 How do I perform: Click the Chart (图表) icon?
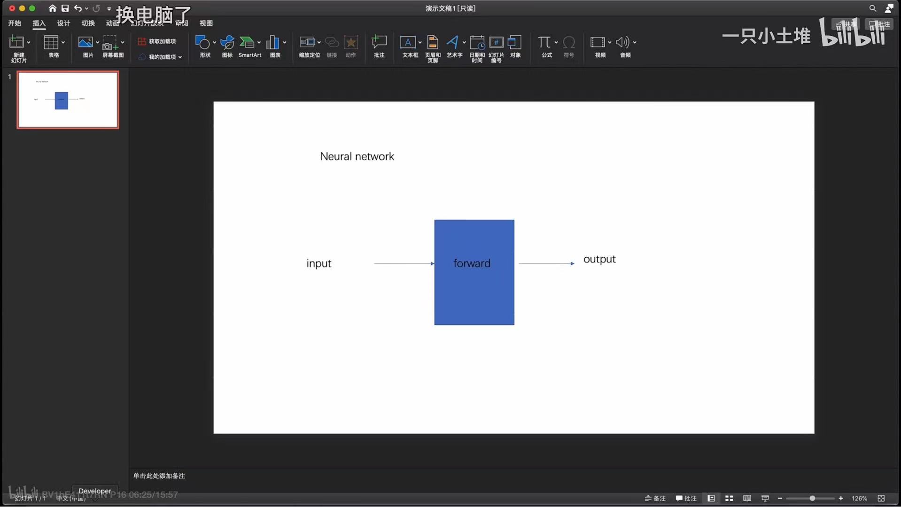272,42
